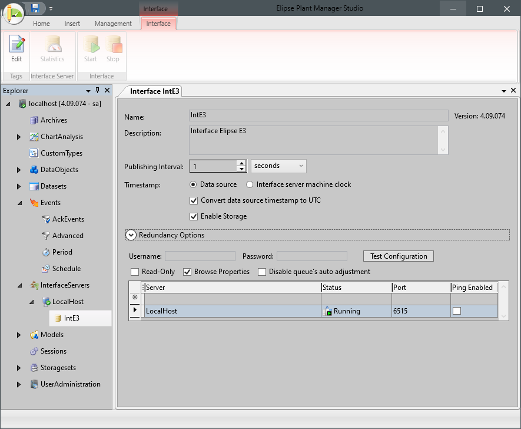
Task: Select the UserAdministration icon
Action: click(x=34, y=384)
